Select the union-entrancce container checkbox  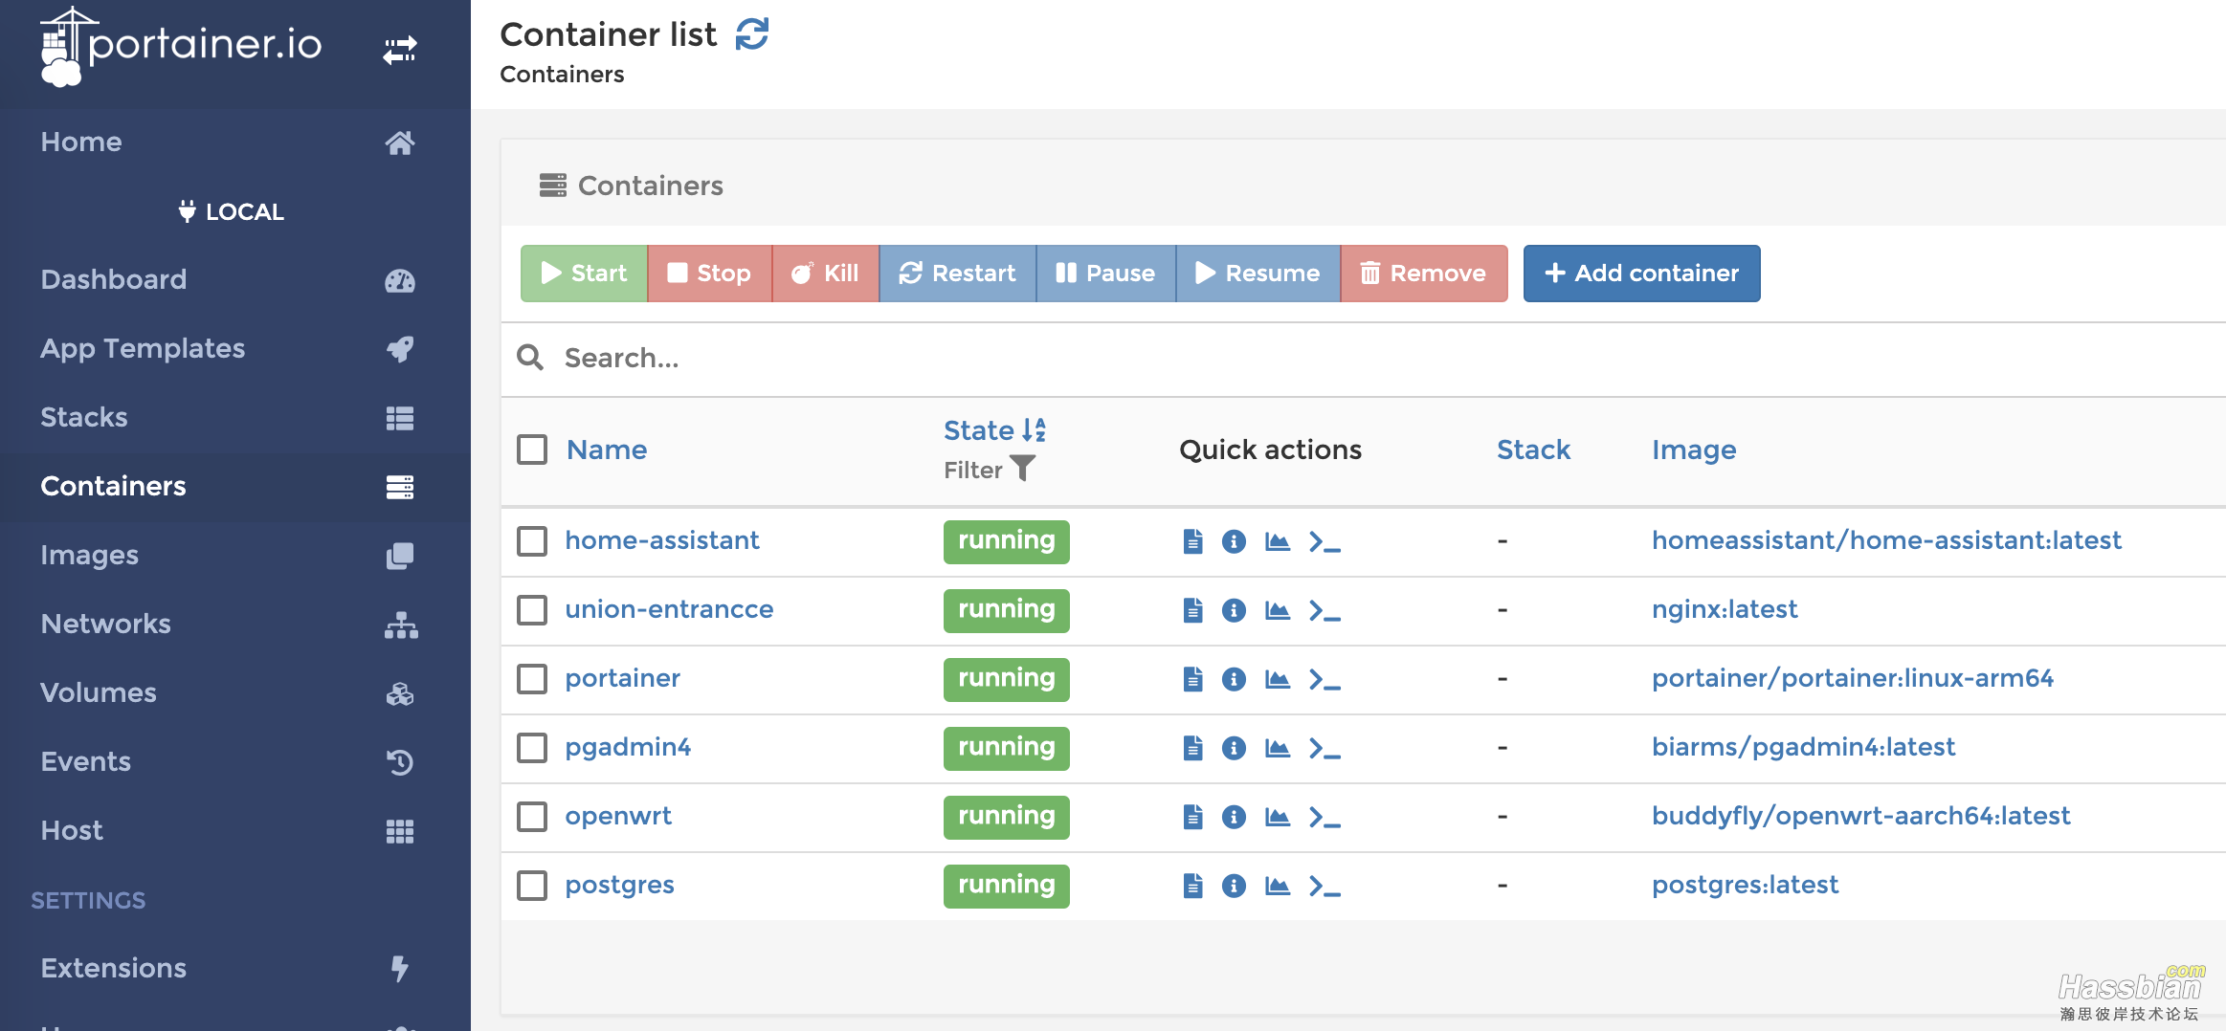pos(532,610)
